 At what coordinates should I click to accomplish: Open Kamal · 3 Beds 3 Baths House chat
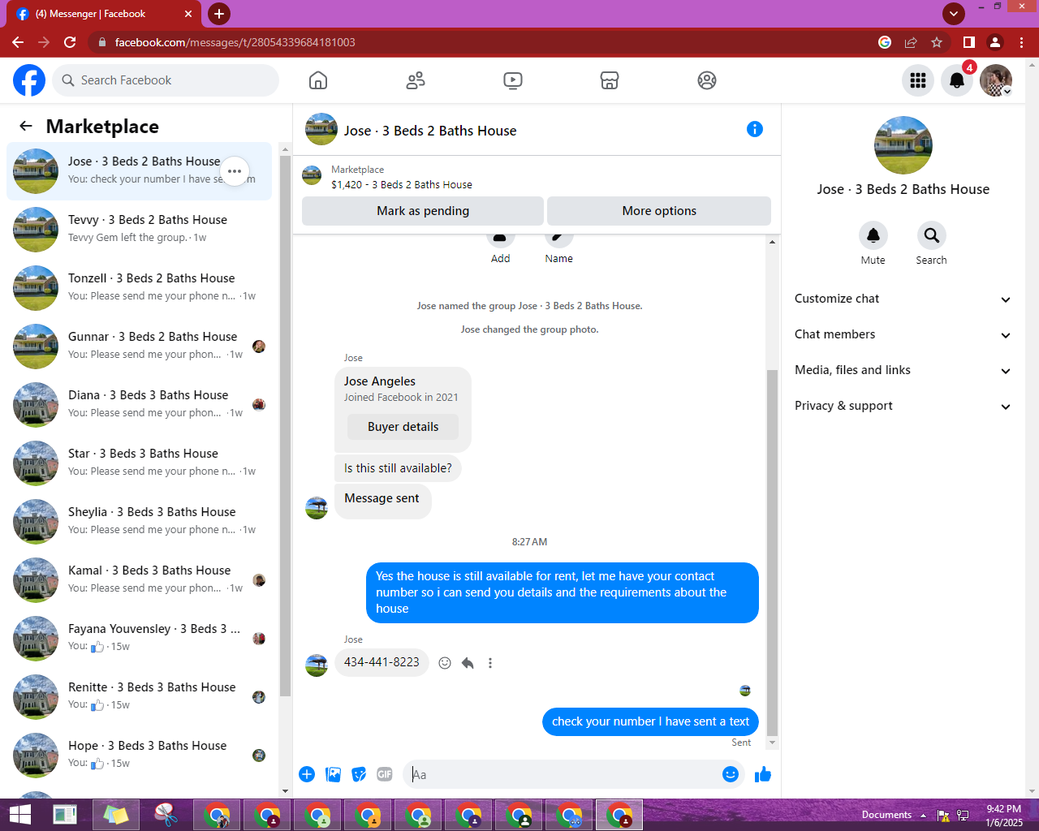140,580
